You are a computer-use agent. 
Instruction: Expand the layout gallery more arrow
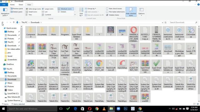[x=75, y=15]
